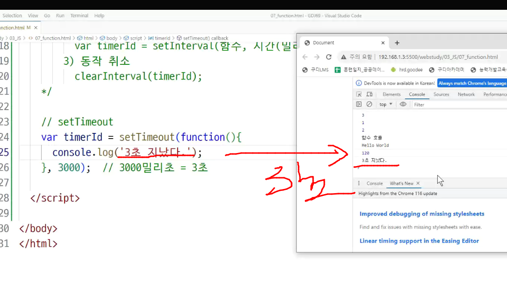This screenshot has height=293, width=507.
Task: Click the '함수 호출' console output line
Action: [371, 138]
